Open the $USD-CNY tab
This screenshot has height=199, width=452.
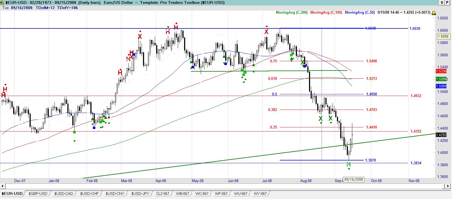[x=115, y=194]
